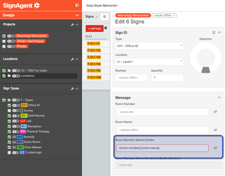This screenshot has width=225, height=176.
Task: Check the 2 sided sign checkbox
Action: point(9,153)
